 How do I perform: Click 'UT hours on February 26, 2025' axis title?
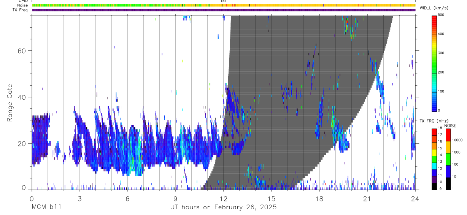pos(223,208)
